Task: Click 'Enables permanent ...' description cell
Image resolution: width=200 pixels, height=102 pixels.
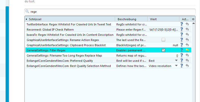Action: pos(131,50)
